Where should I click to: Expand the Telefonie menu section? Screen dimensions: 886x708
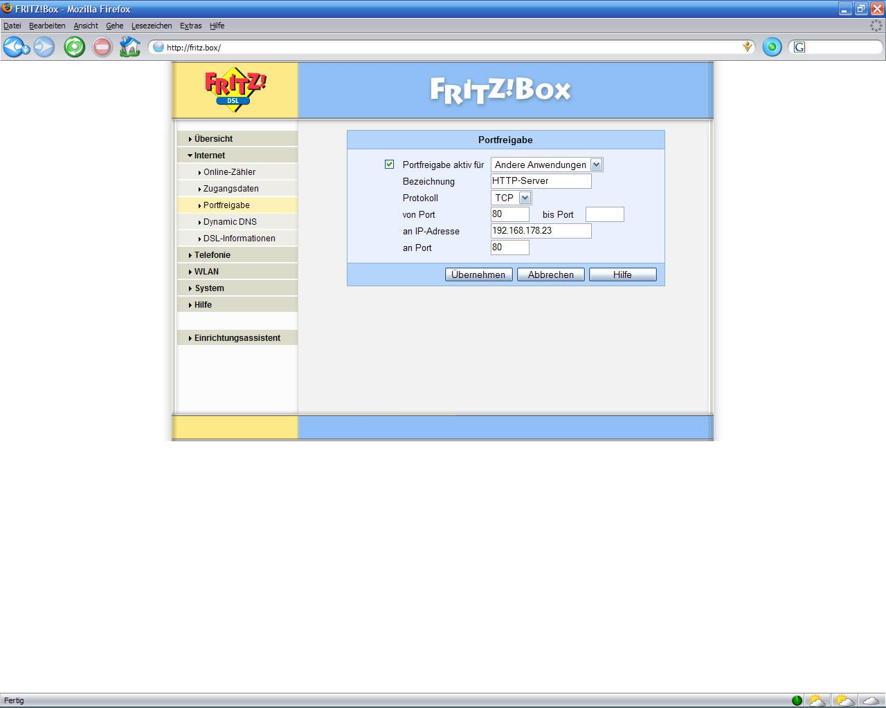pyautogui.click(x=237, y=255)
